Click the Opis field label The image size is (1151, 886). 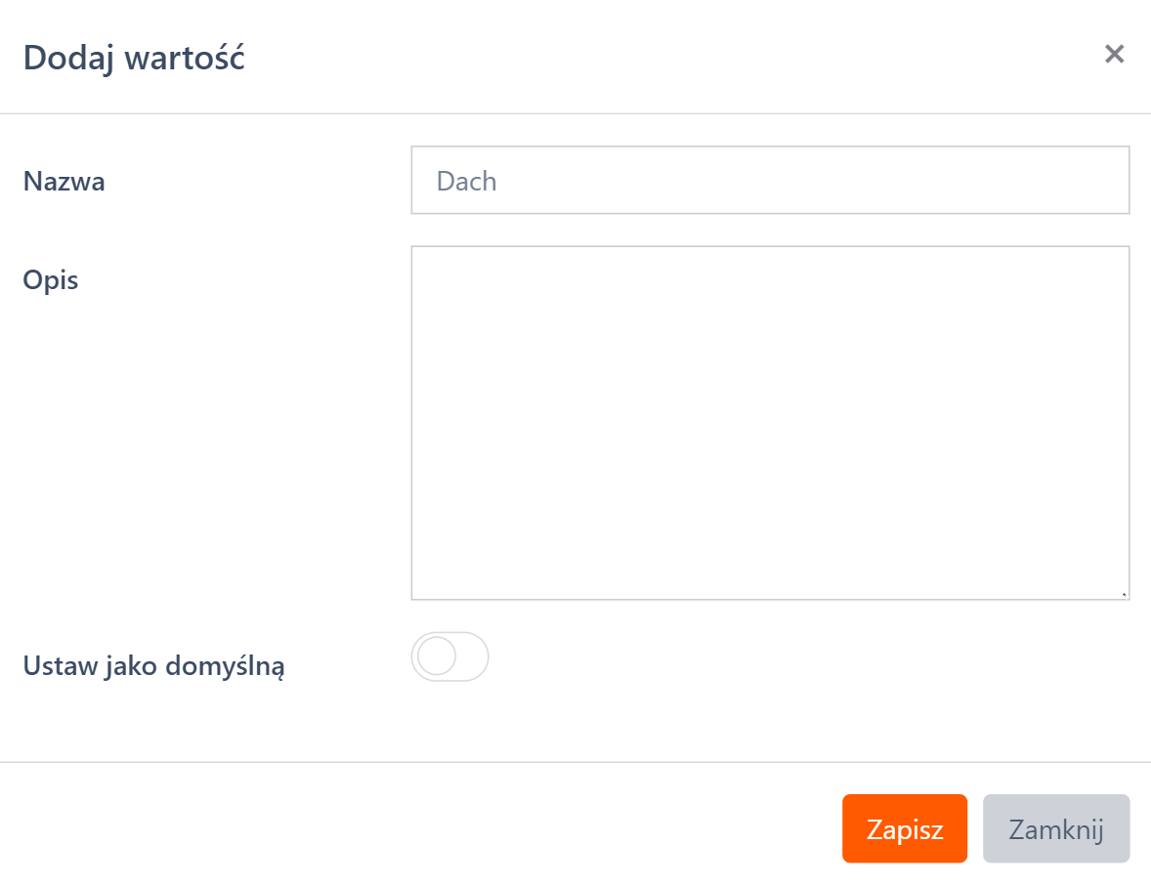click(51, 280)
